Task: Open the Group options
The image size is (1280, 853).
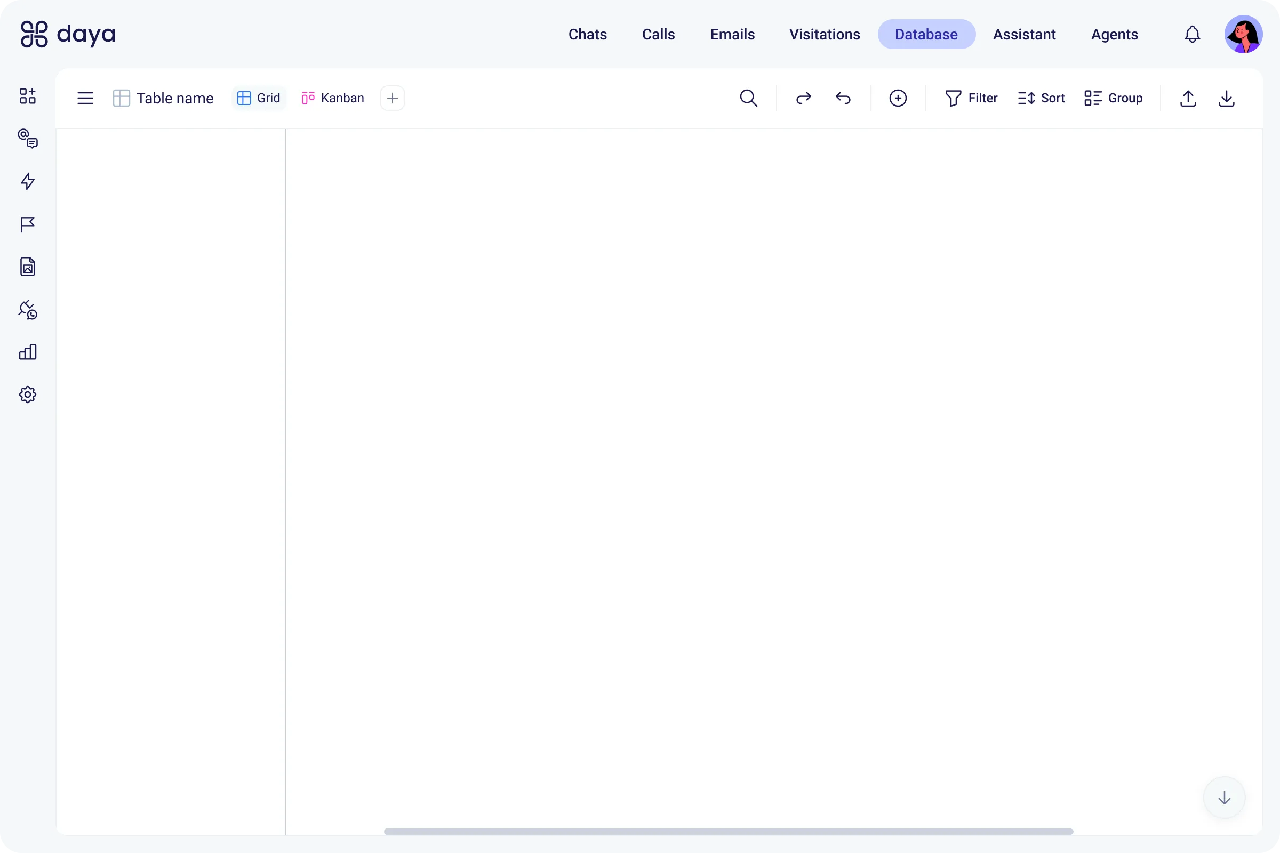Action: (1114, 98)
